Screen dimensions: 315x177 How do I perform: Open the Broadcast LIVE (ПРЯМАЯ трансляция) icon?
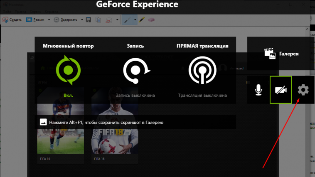point(202,70)
